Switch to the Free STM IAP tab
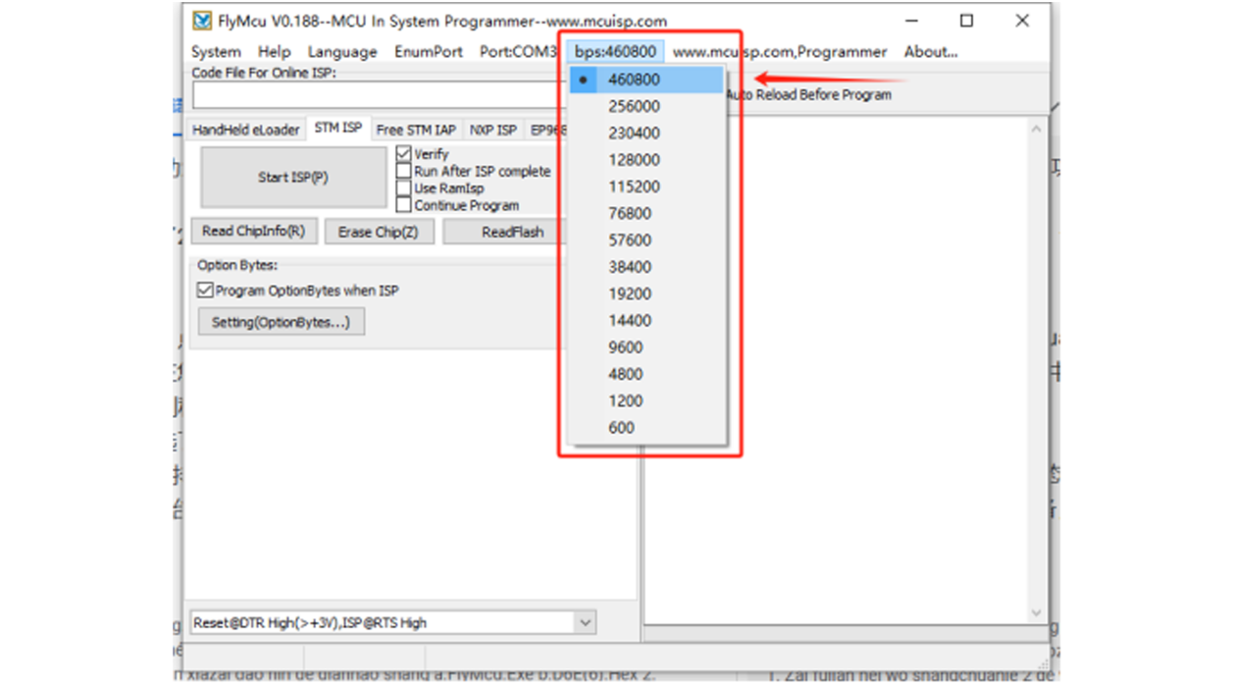The width and height of the screenshot is (1235, 685). pyautogui.click(x=416, y=130)
